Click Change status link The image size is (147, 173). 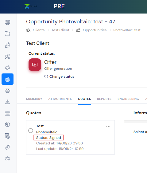(59, 77)
